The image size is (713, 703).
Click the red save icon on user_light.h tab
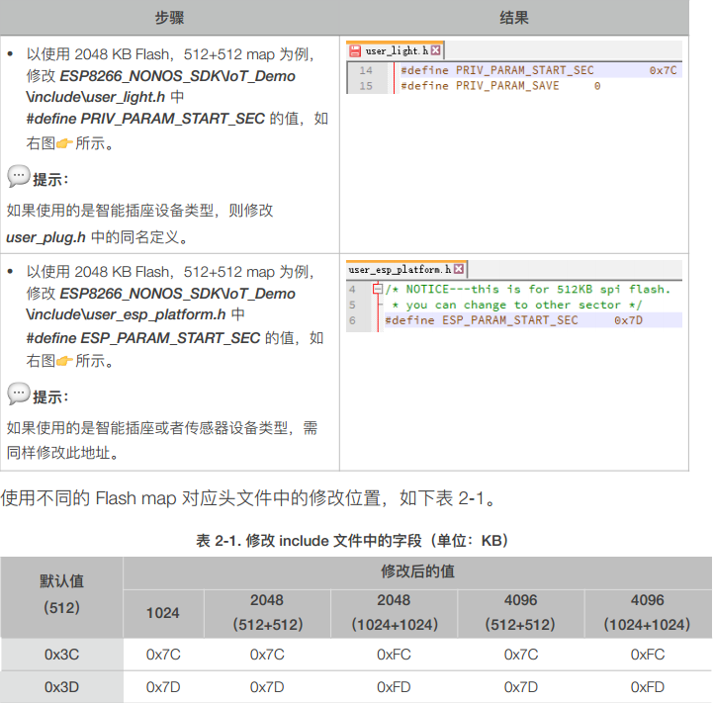(x=355, y=50)
